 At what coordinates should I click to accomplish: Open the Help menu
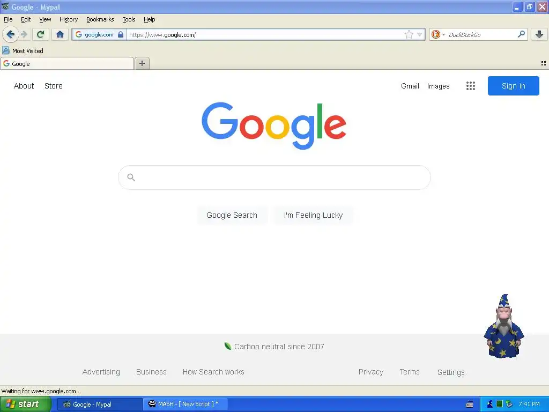150,20
